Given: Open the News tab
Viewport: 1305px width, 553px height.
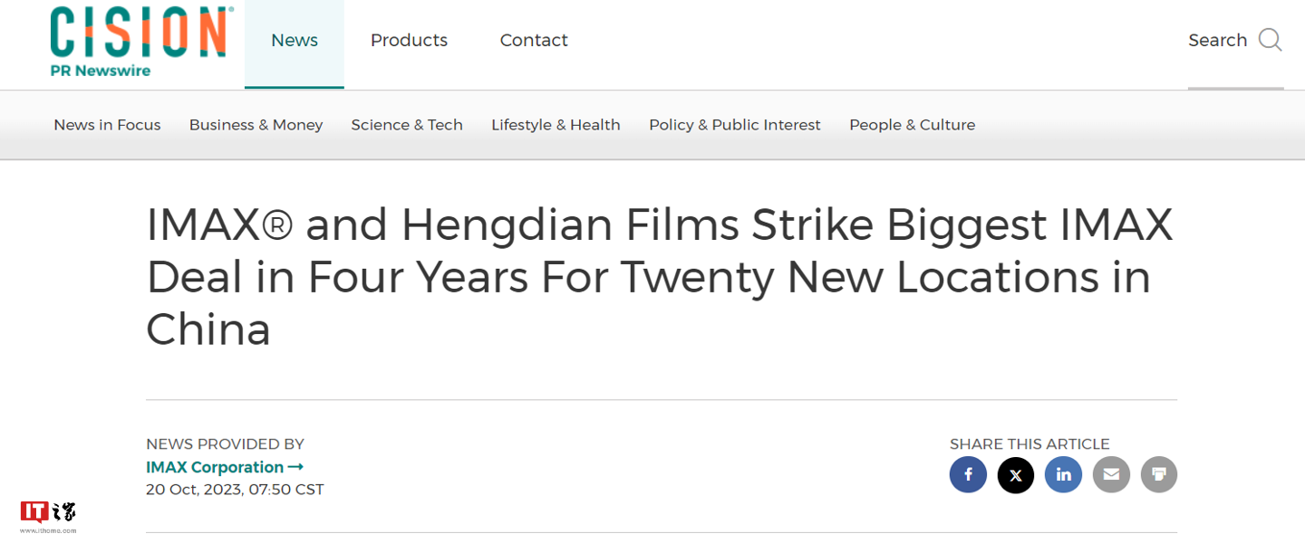Looking at the screenshot, I should 295,41.
